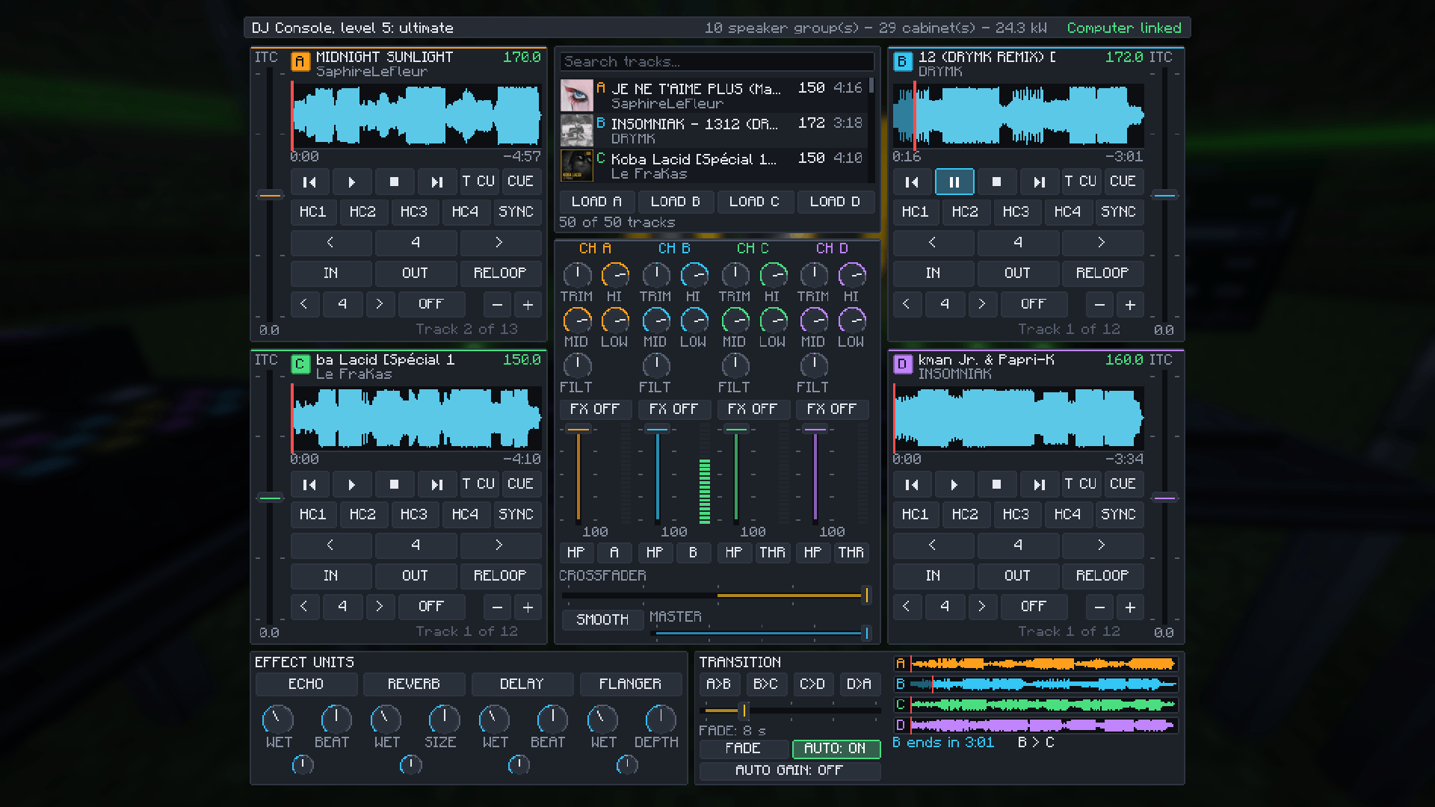Choose C>D transition
This screenshot has width=1435, height=807.
click(x=812, y=684)
